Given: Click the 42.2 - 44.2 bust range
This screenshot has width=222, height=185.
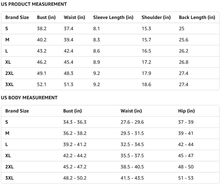Looking at the screenshot, I should click(x=75, y=156).
